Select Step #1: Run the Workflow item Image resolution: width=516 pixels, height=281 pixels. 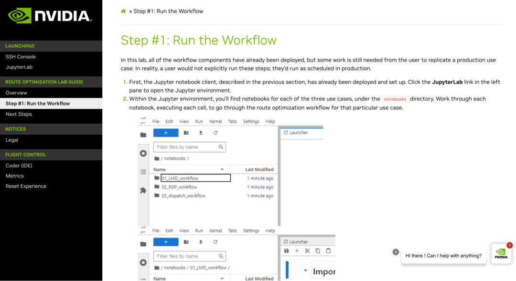[38, 104]
